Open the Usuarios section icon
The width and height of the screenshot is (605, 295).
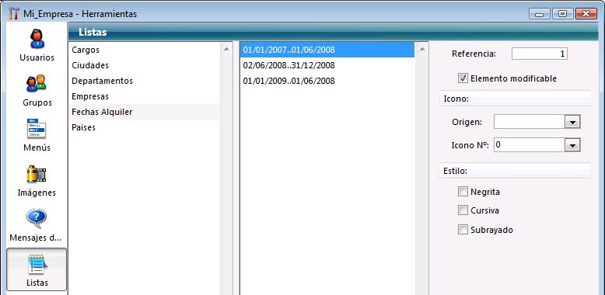pyautogui.click(x=37, y=39)
